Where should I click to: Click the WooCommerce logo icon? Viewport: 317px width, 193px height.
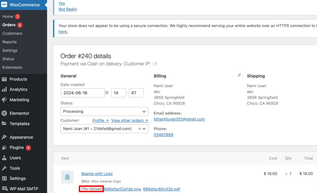click(4, 5)
